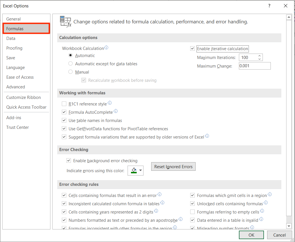Switch to the Advanced category
This screenshot has height=242, width=295.
coord(26,87)
